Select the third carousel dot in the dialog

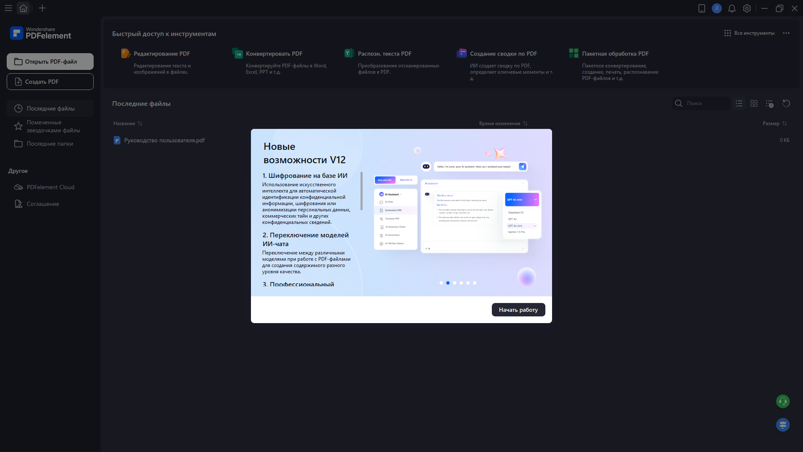click(455, 283)
